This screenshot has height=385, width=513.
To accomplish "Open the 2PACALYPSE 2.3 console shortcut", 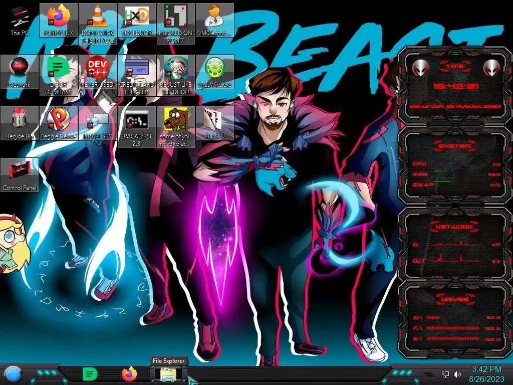I will click(137, 127).
